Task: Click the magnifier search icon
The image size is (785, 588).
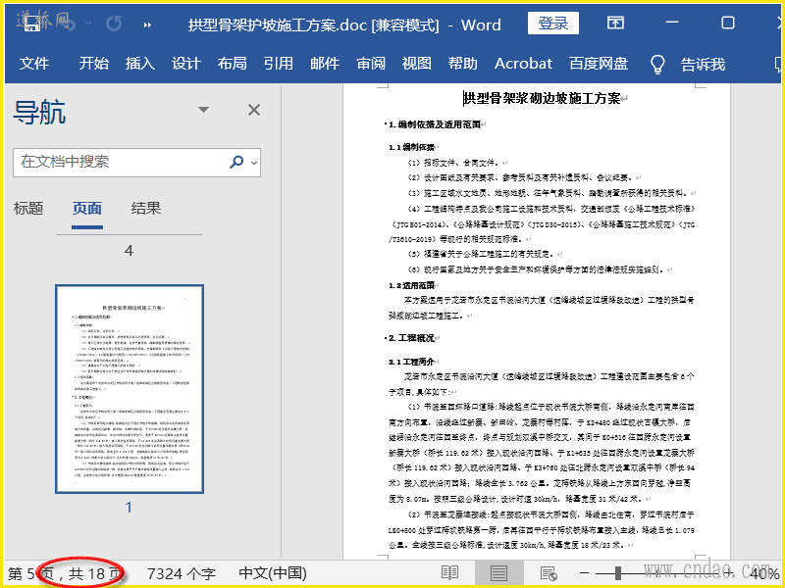Action: 236,162
